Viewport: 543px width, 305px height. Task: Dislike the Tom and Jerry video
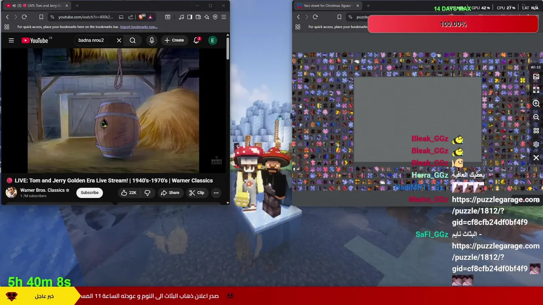pos(147,193)
